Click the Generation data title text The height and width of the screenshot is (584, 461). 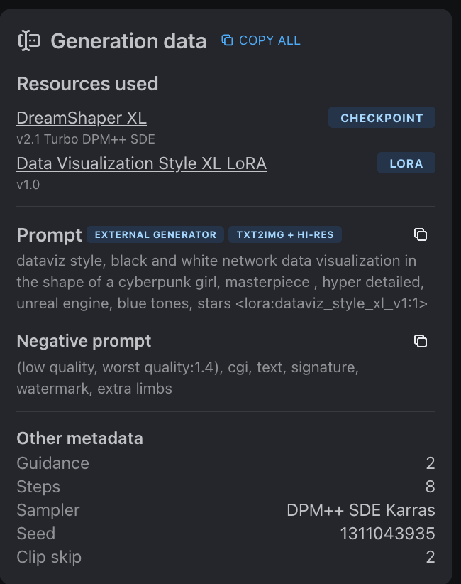click(x=128, y=41)
